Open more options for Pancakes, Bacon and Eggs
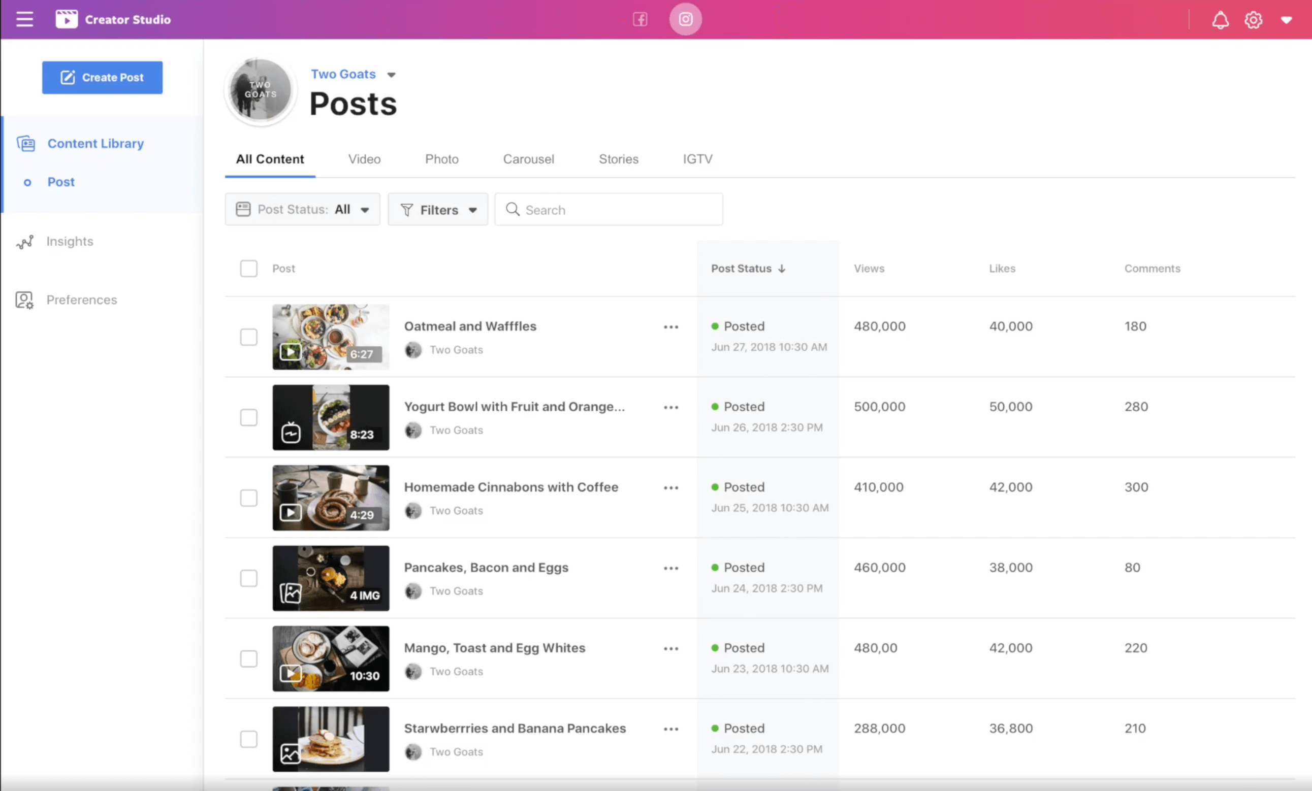 (x=671, y=568)
